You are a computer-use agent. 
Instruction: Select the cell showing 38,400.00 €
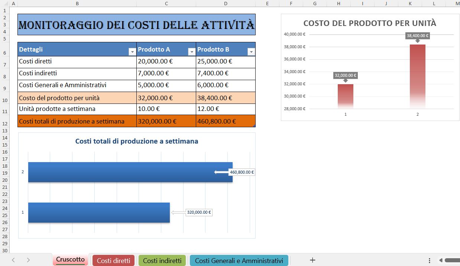pyautogui.click(x=226, y=97)
